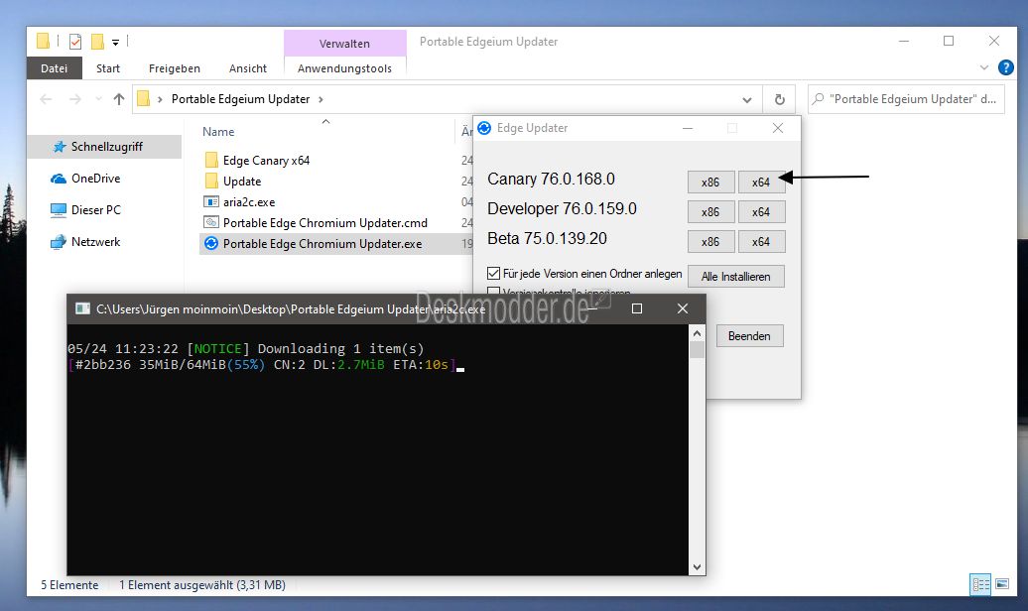The width and height of the screenshot is (1028, 611).
Task: Click the Back navigation arrow
Action: 46,99
